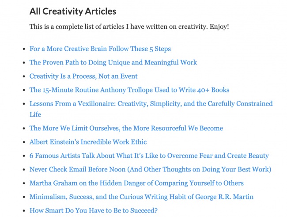
Task: Click the bullet before 'How Smart Do You Have'
Action: tap(23, 211)
